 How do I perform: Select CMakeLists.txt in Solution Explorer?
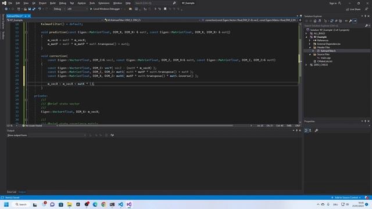(324, 61)
